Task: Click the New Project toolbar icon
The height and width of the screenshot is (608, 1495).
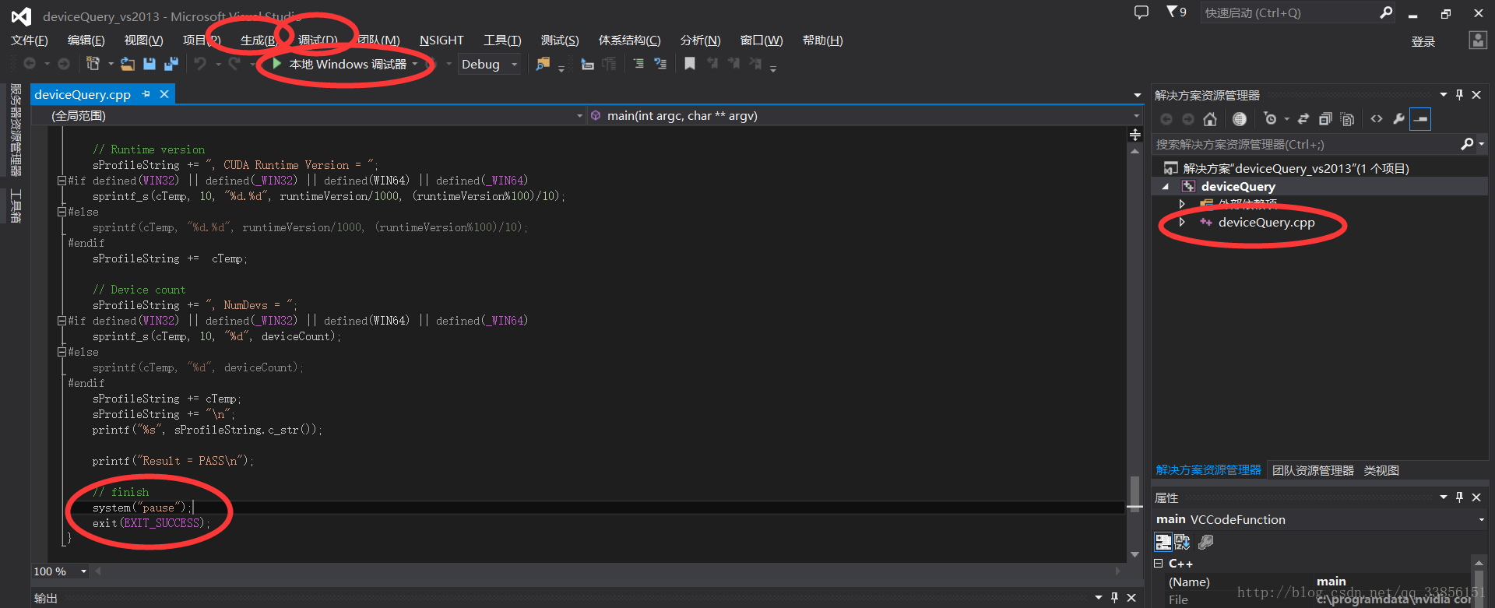Action: pos(93,64)
